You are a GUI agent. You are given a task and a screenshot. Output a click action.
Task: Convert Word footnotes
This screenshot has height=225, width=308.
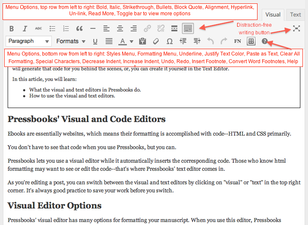[251, 41]
